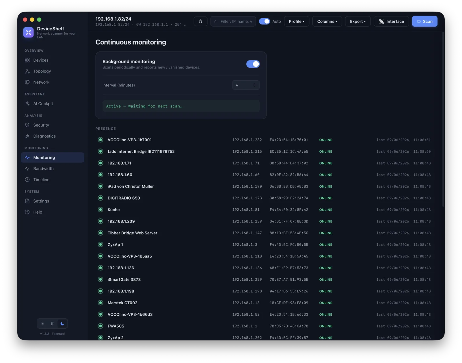Image resolution: width=462 pixels, height=363 pixels.
Task: Click presence status dot for Marstek CT002
Action: click(100, 303)
